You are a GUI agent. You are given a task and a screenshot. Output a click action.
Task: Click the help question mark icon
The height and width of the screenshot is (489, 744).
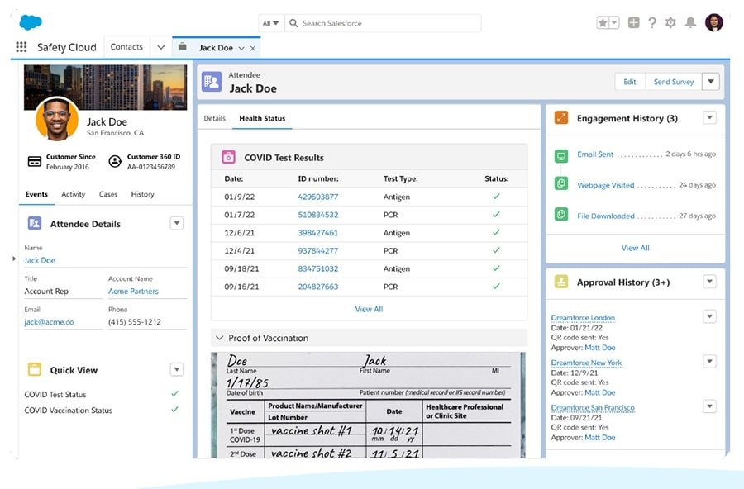(651, 22)
